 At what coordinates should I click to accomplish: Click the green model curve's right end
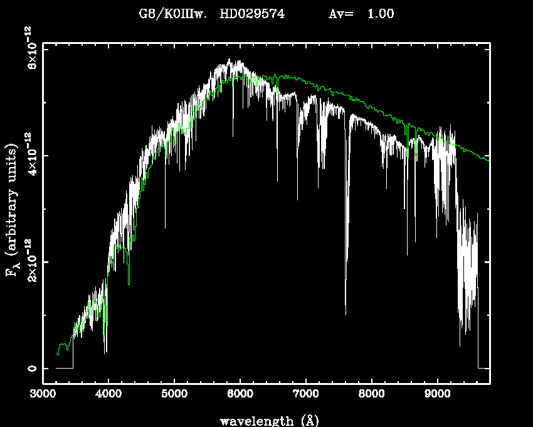[x=488, y=161]
